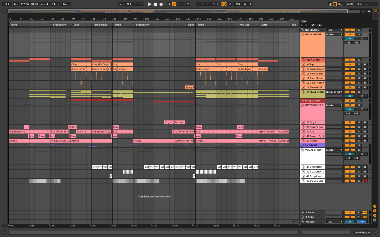
Task: Toggle the arrangement Loop switch
Action: pos(224,4)
